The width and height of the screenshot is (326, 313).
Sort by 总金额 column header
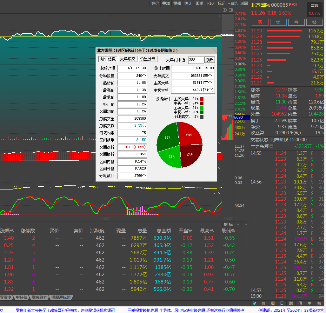coord(164,231)
